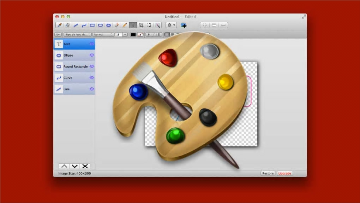360x203 pixels.
Task: Click the add image layer icon
Action: pyautogui.click(x=184, y=25)
